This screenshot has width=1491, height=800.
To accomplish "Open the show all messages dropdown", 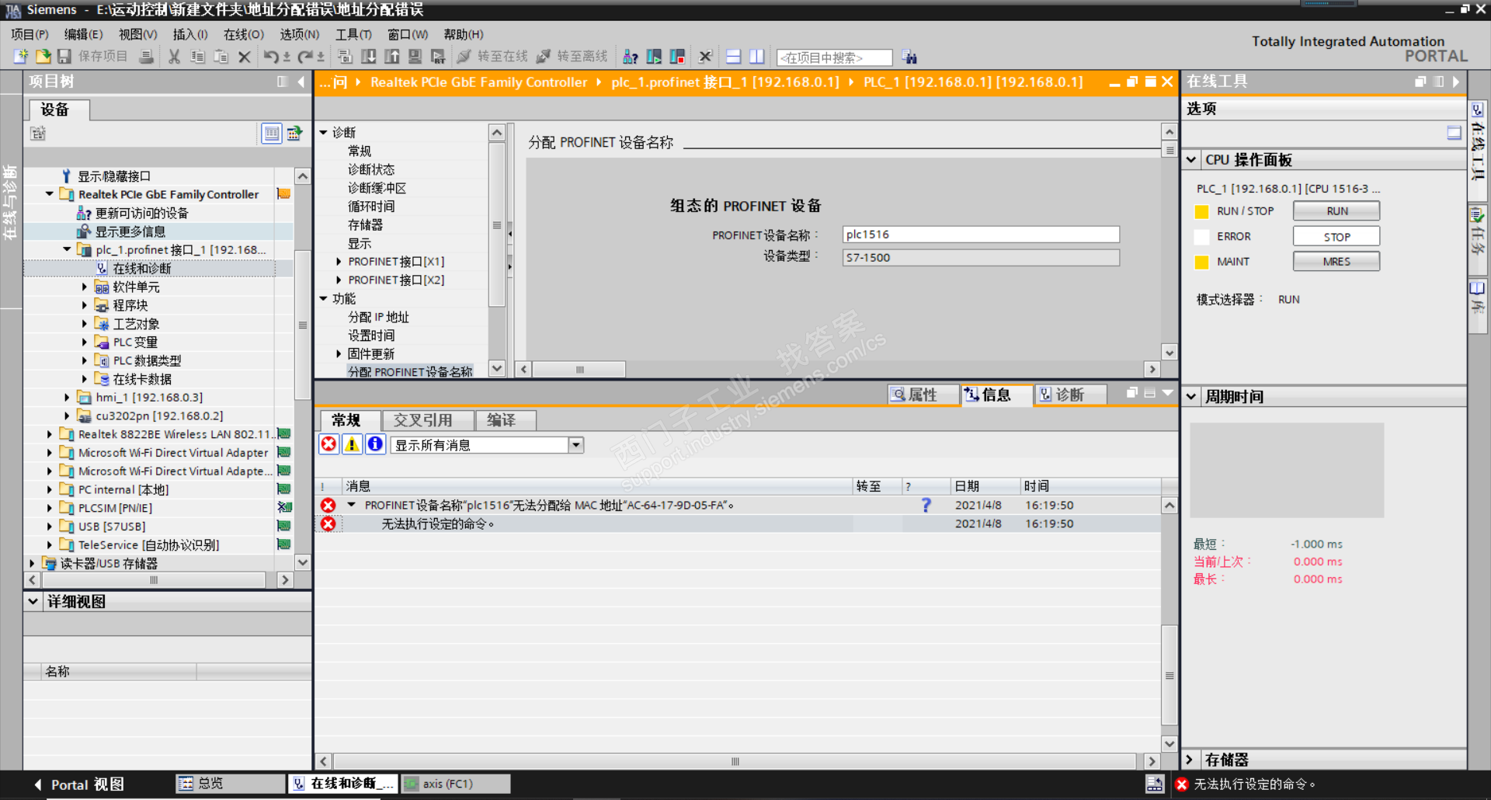I will (575, 445).
